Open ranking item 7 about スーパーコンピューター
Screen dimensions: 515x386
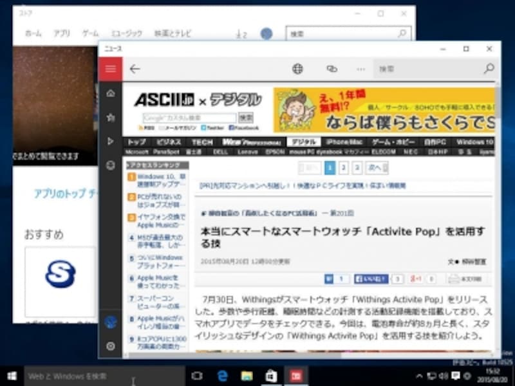(158, 302)
